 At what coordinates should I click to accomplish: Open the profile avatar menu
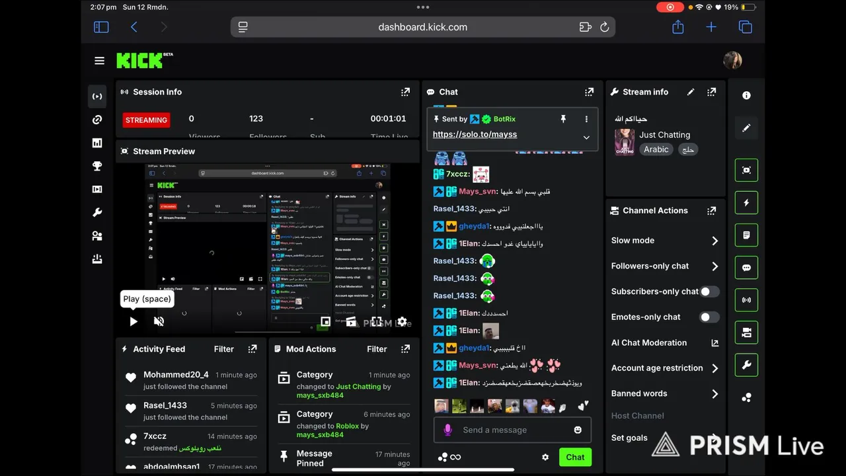tap(732, 61)
